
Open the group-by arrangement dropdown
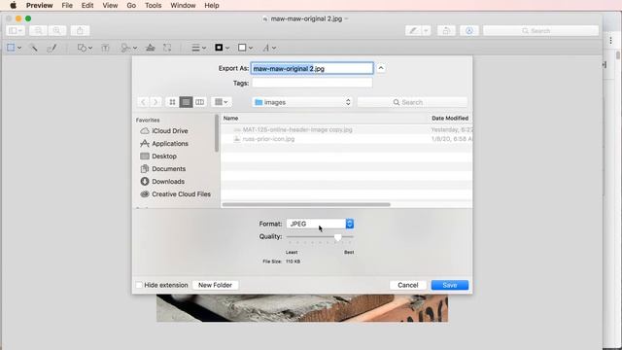pyautogui.click(x=222, y=102)
